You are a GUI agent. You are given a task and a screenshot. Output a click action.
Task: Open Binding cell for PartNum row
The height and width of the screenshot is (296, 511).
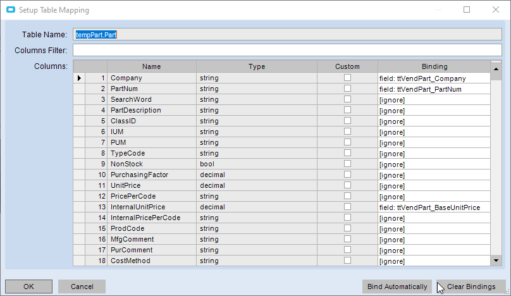(x=434, y=89)
